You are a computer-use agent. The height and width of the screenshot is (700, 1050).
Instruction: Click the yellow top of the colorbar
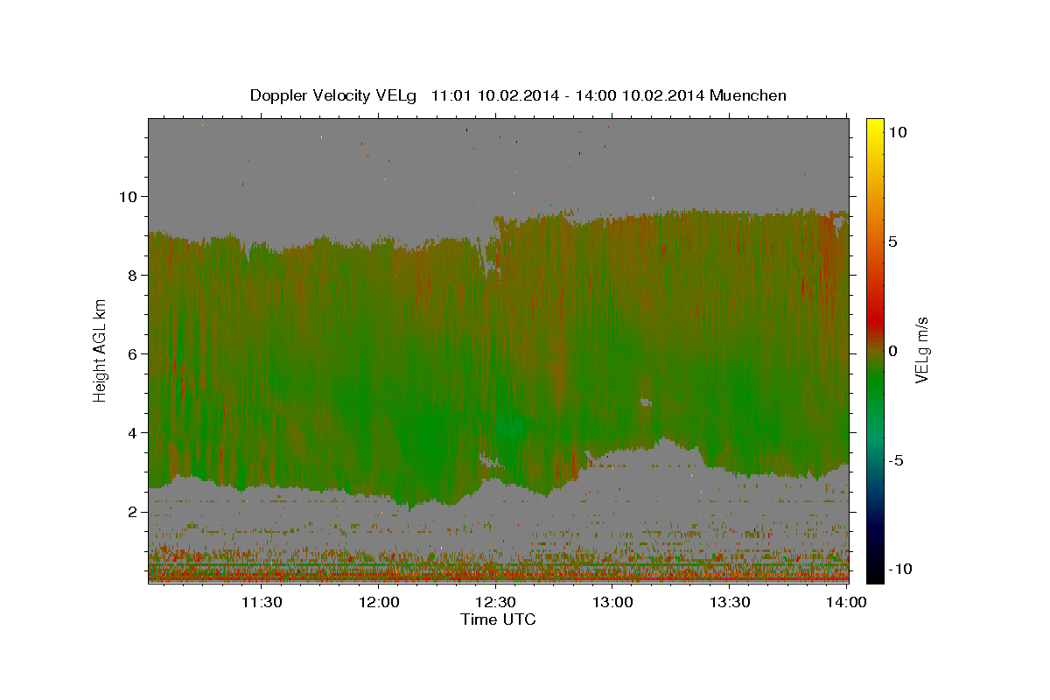(x=875, y=124)
